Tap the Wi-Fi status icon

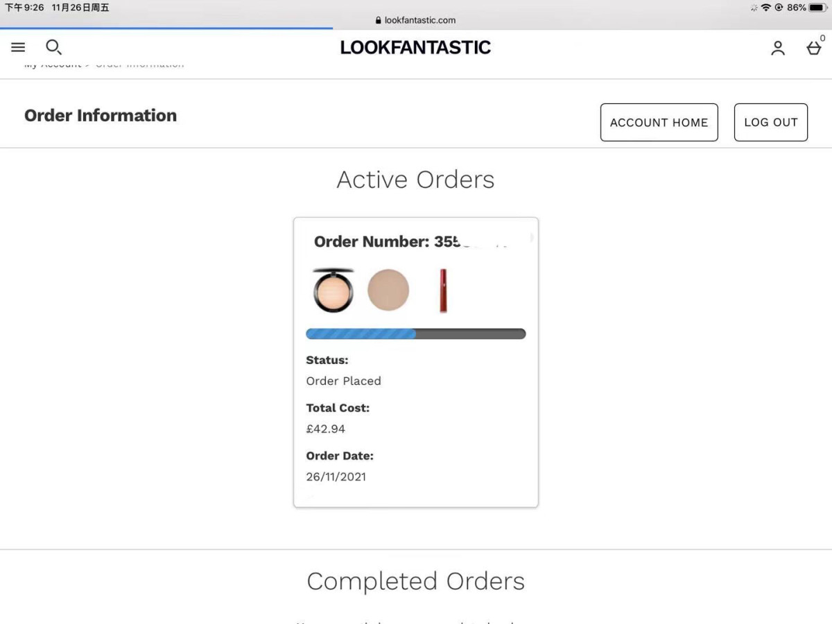point(766,8)
